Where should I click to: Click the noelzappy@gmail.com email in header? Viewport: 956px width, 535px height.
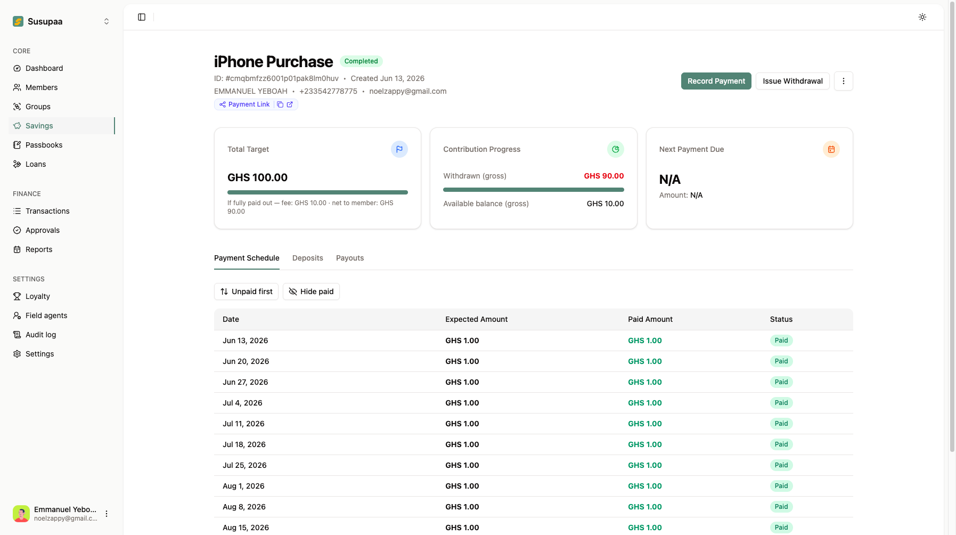[408, 91]
